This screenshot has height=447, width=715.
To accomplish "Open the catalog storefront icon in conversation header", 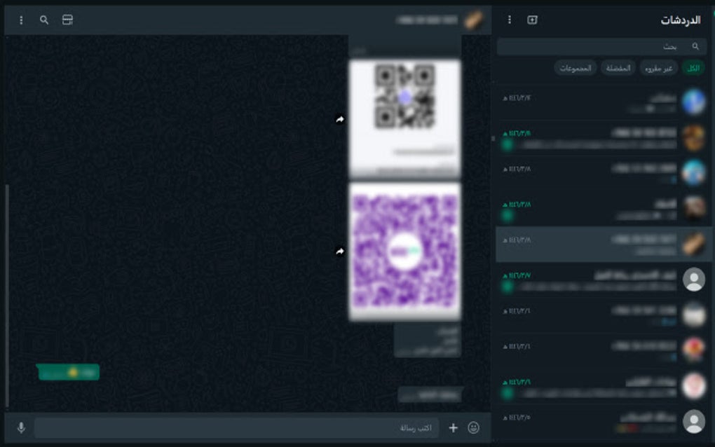I will [x=67, y=20].
